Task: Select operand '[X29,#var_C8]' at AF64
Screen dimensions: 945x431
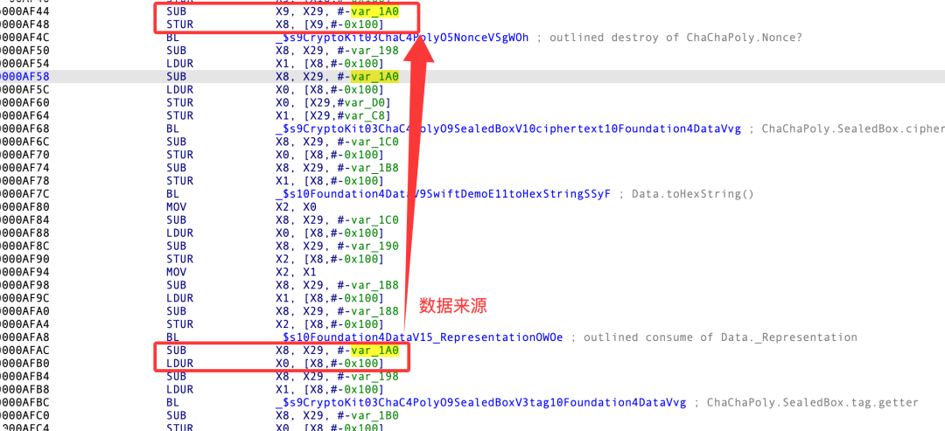Action: [x=332, y=115]
